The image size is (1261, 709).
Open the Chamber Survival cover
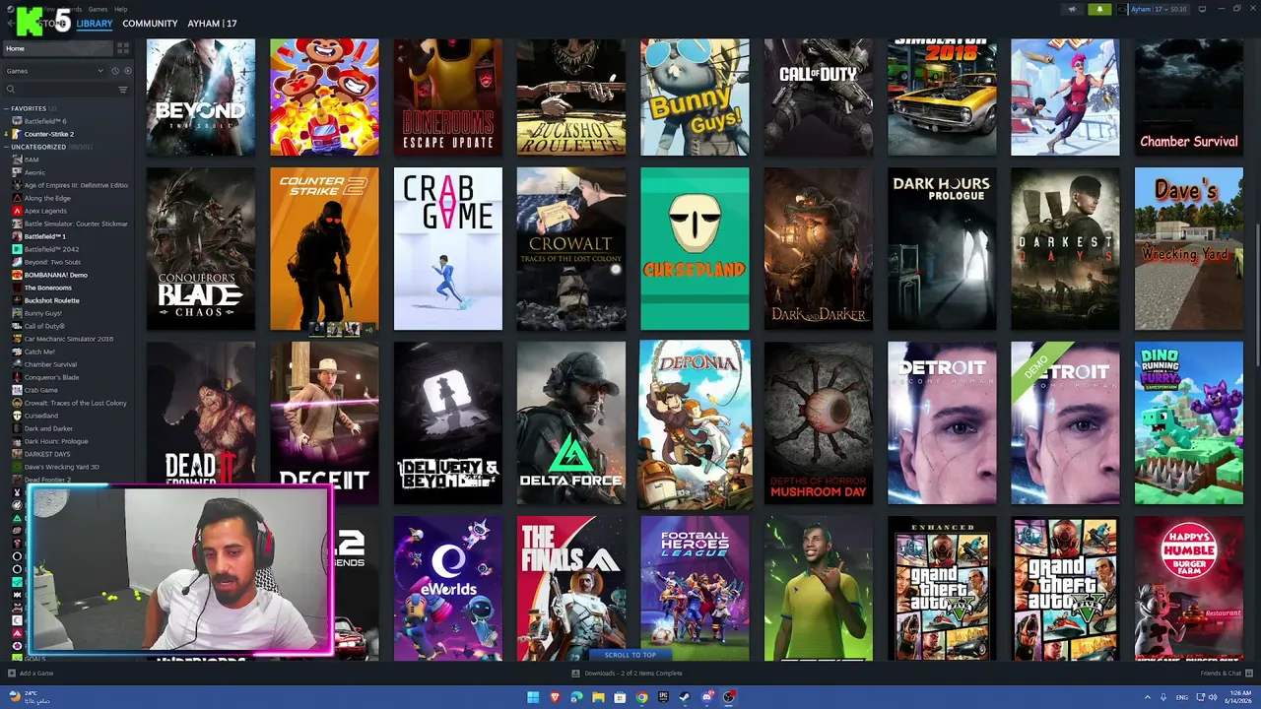pyautogui.click(x=1189, y=97)
